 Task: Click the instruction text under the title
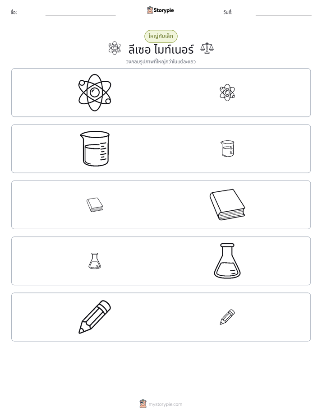(161, 62)
